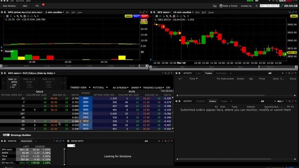Toggle the Strategy Builder switch
The width and height of the screenshot is (299, 168).
6,135
